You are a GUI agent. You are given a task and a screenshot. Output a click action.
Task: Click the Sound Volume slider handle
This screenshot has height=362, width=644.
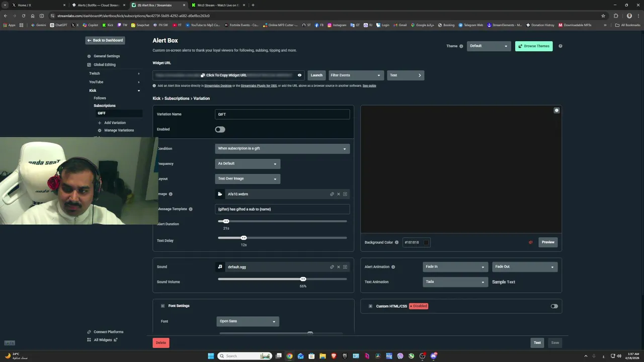click(x=303, y=279)
